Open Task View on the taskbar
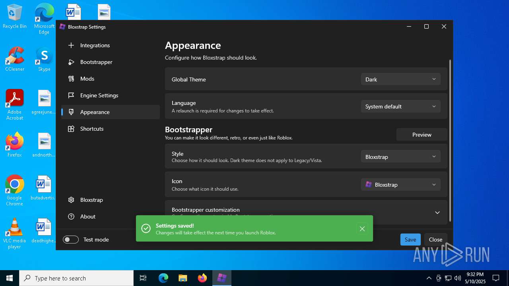509x286 pixels. (x=143, y=278)
